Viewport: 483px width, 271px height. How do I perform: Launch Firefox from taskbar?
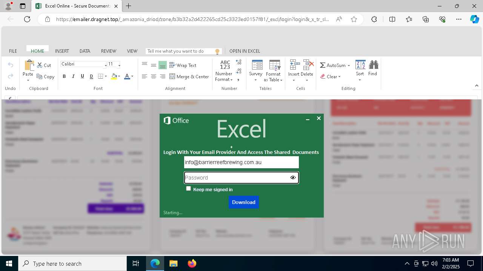(x=192, y=263)
